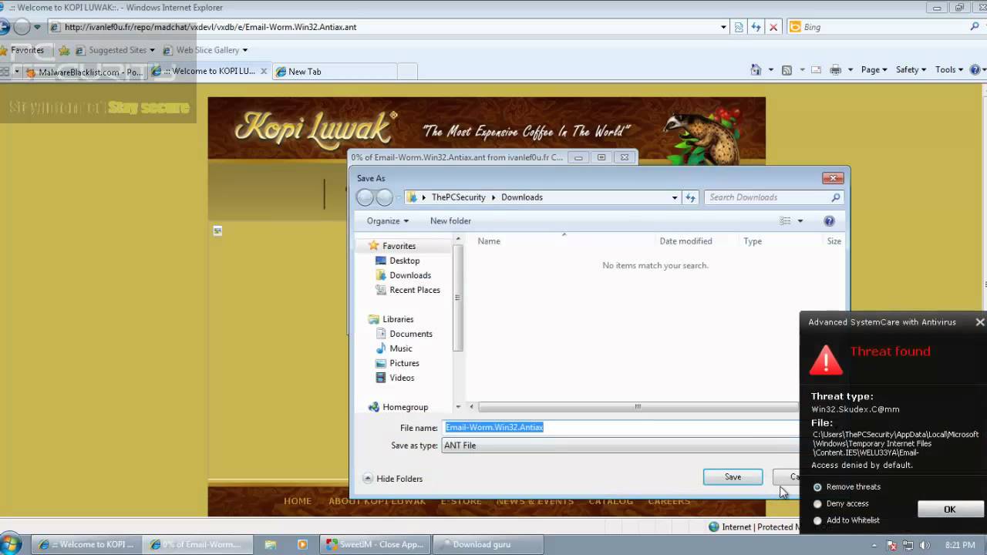The height and width of the screenshot is (555, 987).
Task: Click the Favorites star icon in IE
Action: coord(4,50)
